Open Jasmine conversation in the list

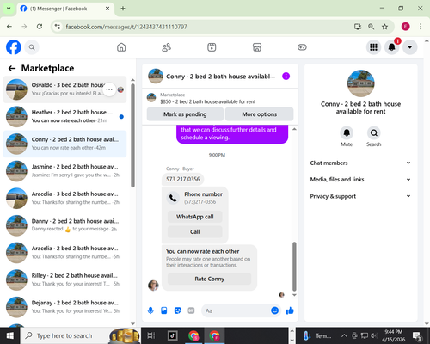pyautogui.click(x=64, y=171)
